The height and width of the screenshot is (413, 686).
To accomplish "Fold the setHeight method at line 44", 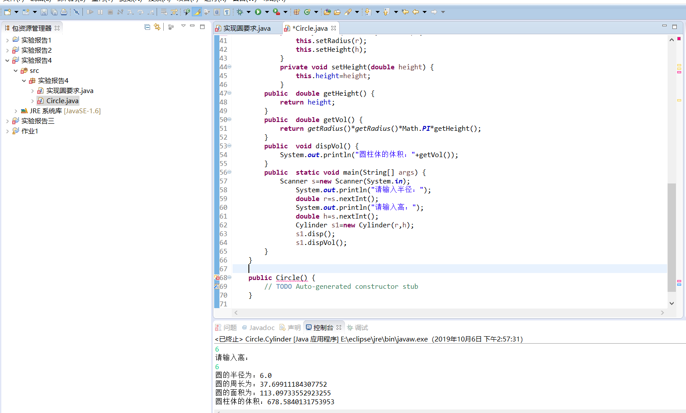I will pyautogui.click(x=230, y=67).
